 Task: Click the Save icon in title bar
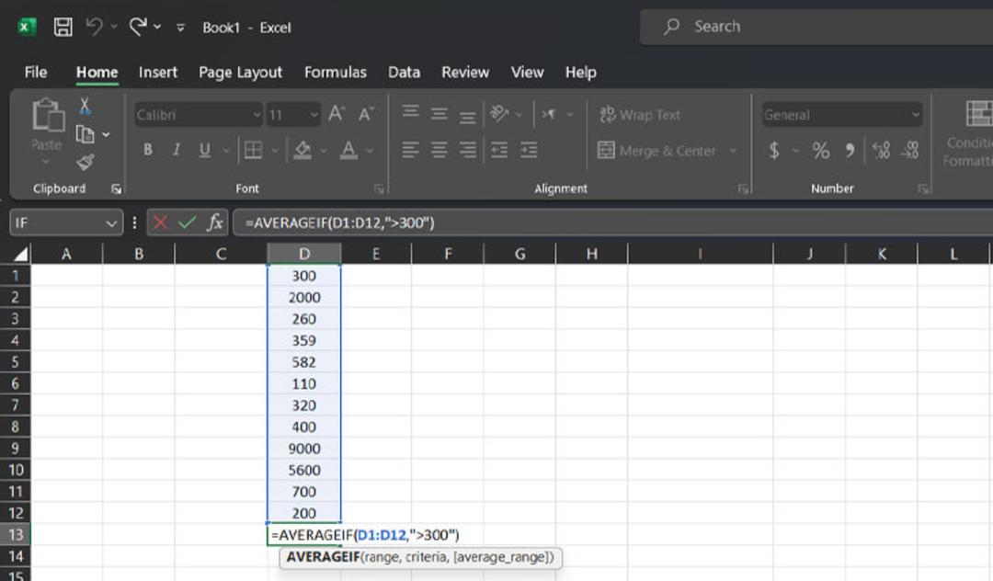[x=63, y=27]
